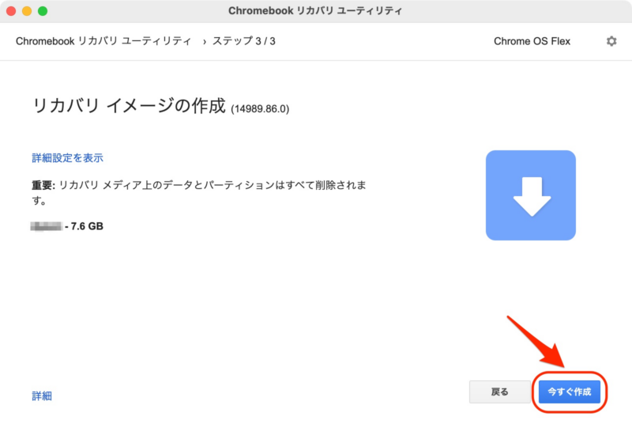632x435 pixels.
Task: Go back with the 戻る button
Action: coord(500,391)
